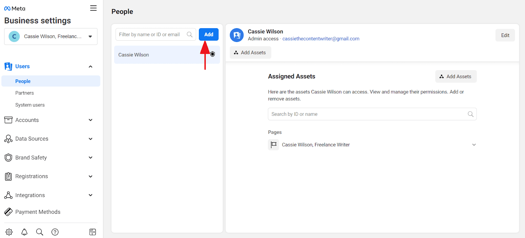This screenshot has height=238, width=525.
Task: Click the Registrations clipboard icon
Action: 8,176
